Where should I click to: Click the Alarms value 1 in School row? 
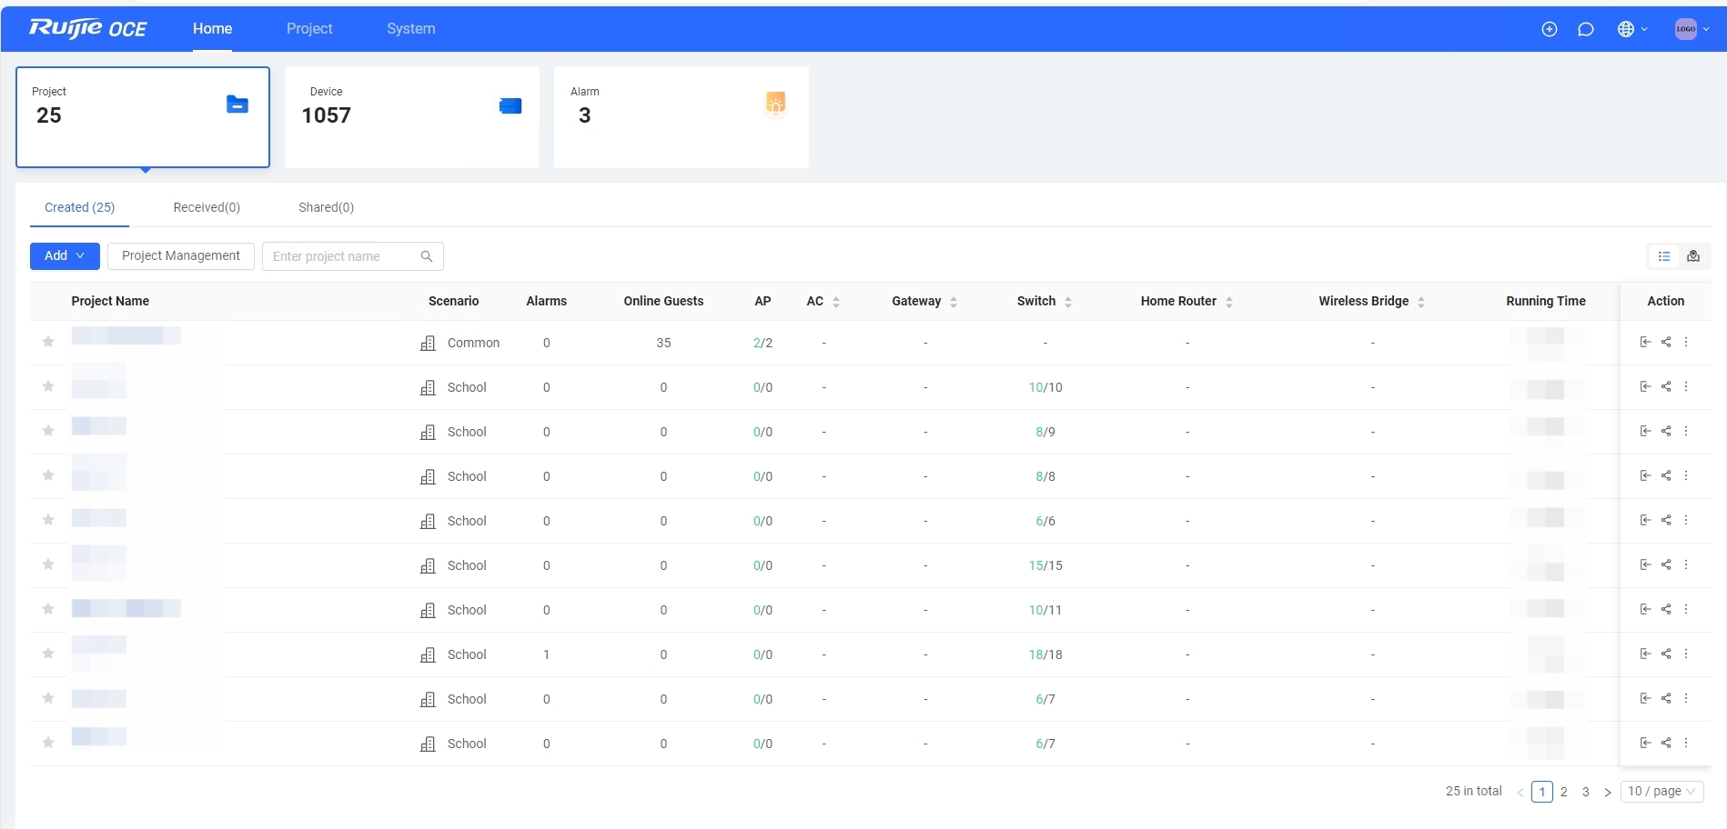point(546,654)
